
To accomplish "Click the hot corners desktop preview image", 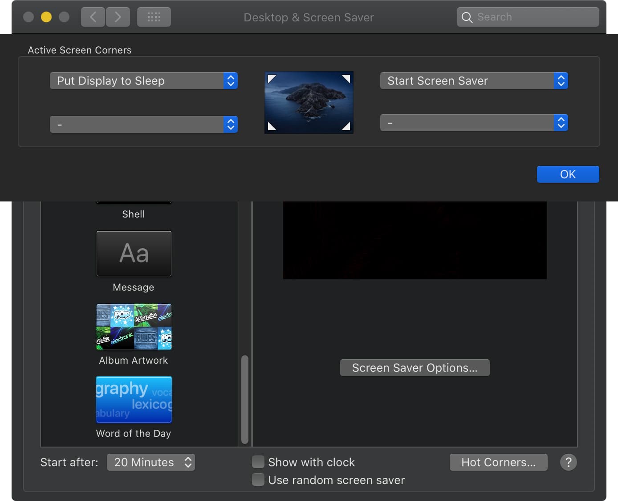I will click(x=309, y=103).
